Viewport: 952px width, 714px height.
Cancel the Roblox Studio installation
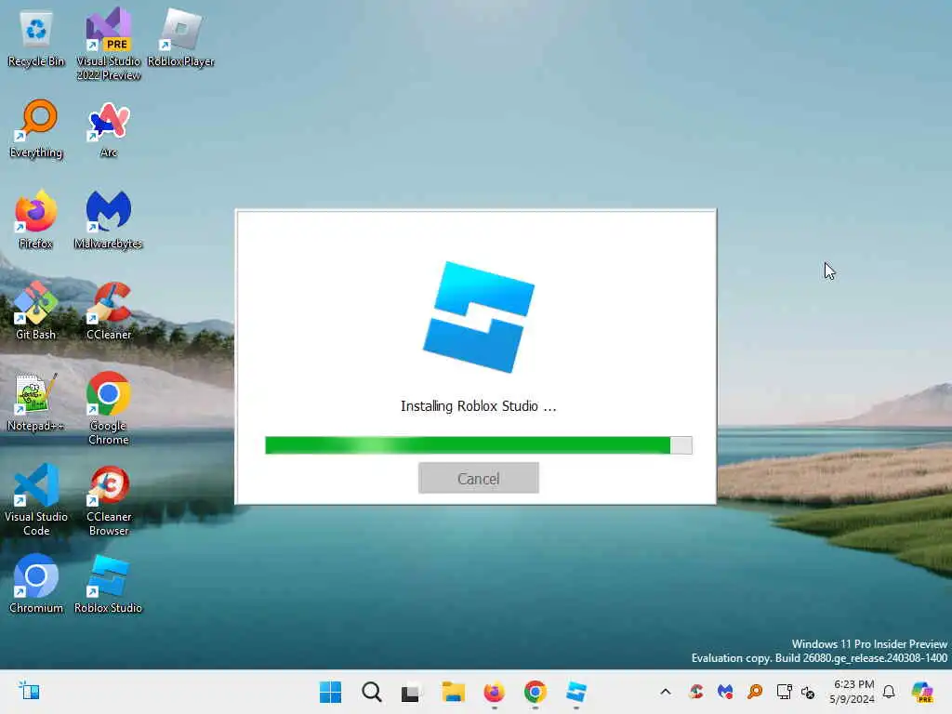click(479, 478)
